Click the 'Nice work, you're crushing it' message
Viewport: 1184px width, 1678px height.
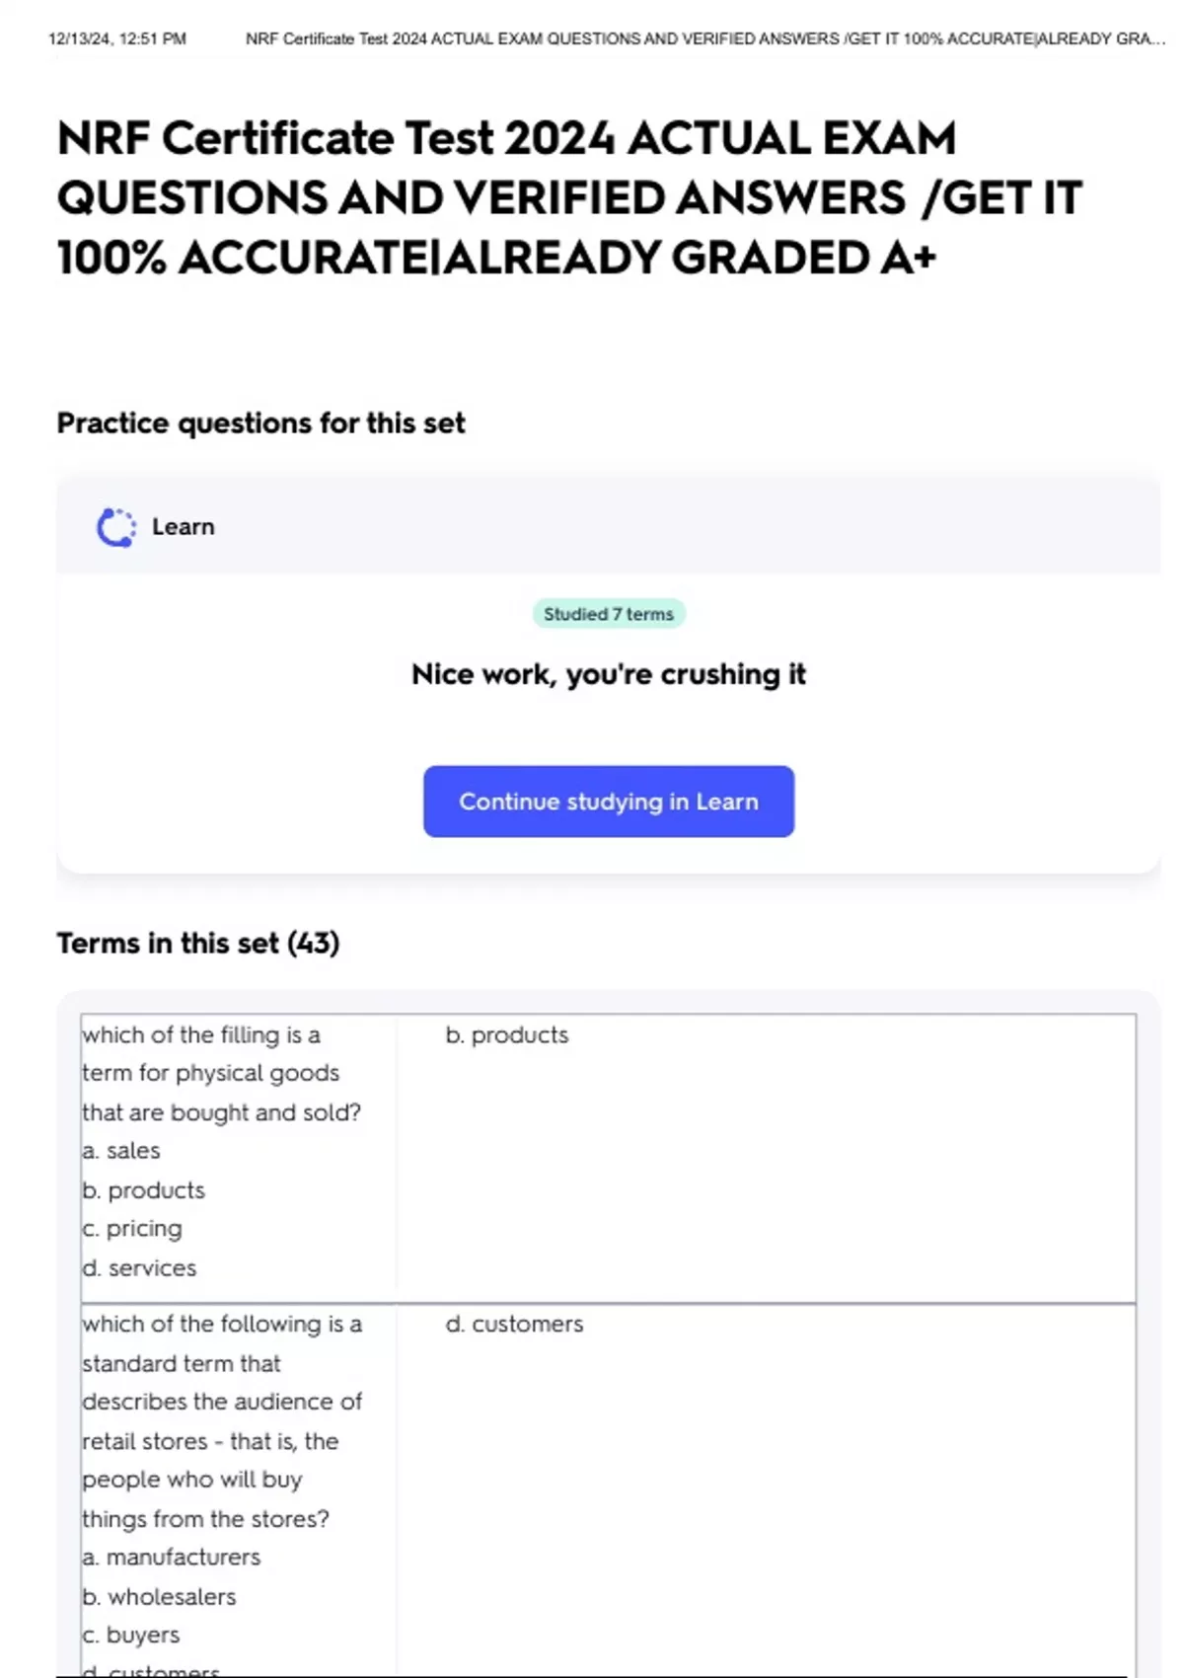coord(609,674)
